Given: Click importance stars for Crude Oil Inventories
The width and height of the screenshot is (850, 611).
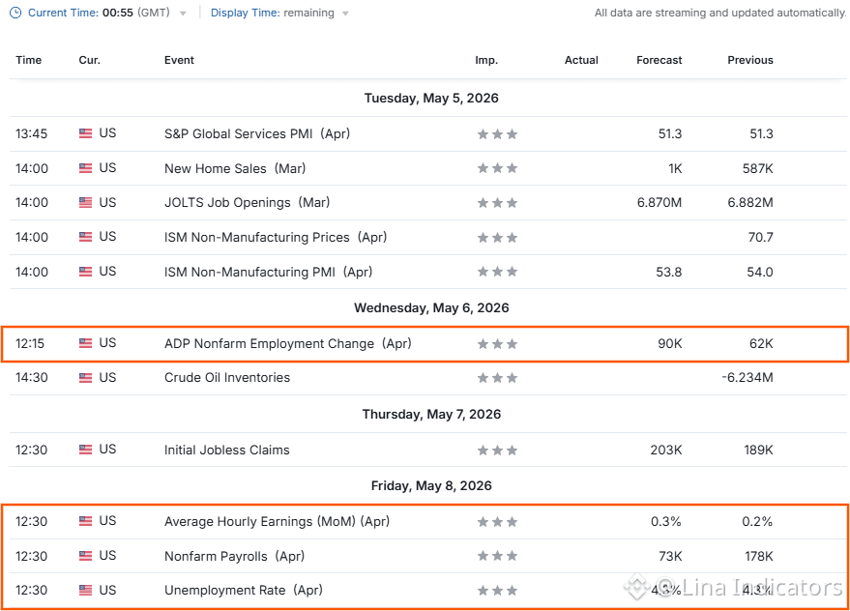Looking at the screenshot, I should tap(497, 378).
